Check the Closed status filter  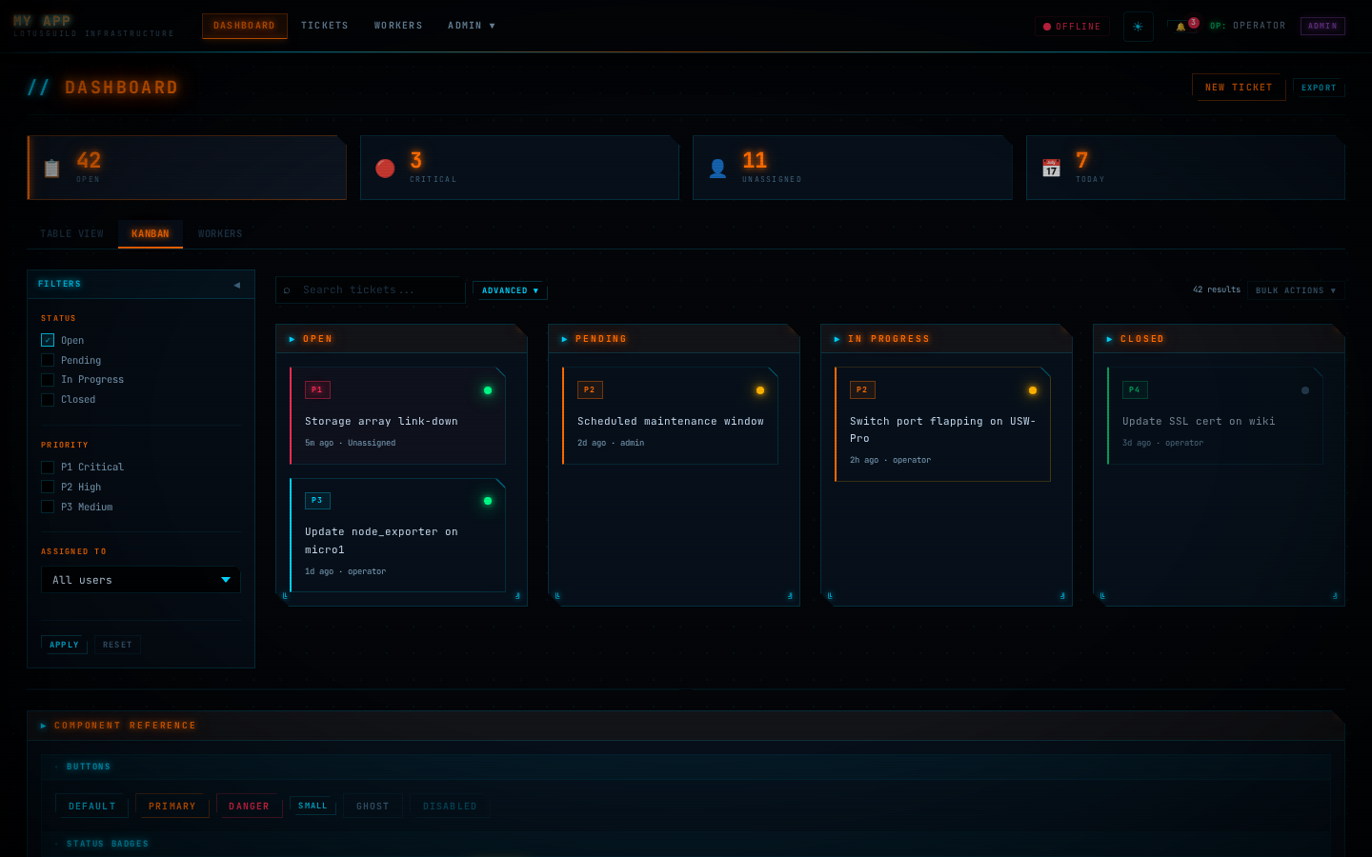pyautogui.click(x=48, y=400)
